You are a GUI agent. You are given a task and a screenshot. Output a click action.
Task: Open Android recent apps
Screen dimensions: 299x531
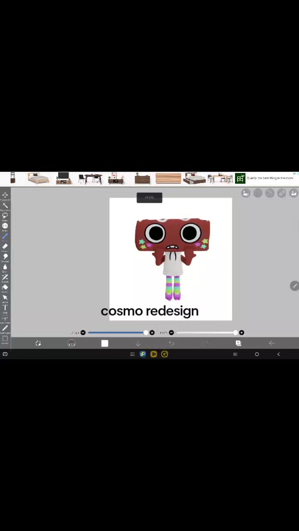235,354
